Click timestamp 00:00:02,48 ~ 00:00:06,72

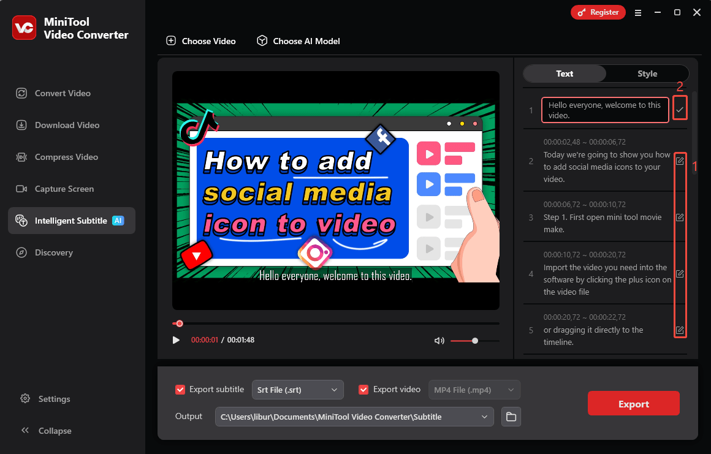coord(585,142)
